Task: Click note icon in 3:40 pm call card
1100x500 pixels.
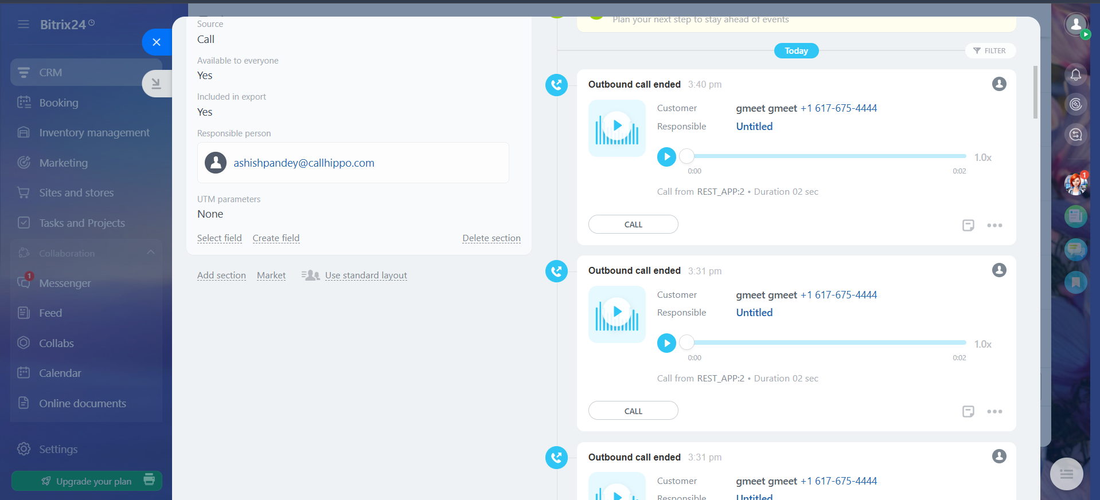Action: (x=968, y=225)
